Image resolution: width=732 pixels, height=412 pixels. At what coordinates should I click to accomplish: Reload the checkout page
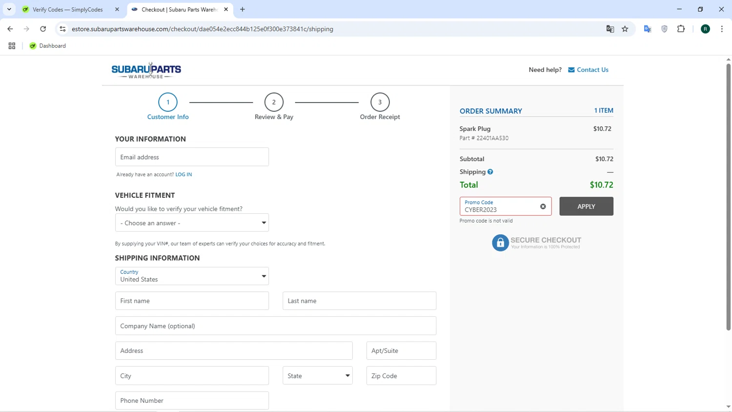pyautogui.click(x=43, y=29)
